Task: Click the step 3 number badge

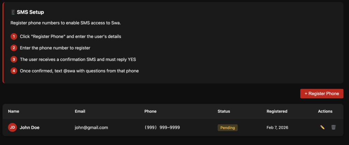Action: [14, 59]
